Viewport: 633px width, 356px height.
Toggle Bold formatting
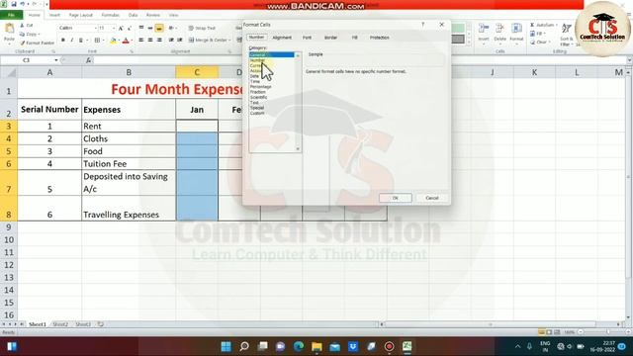pos(63,41)
